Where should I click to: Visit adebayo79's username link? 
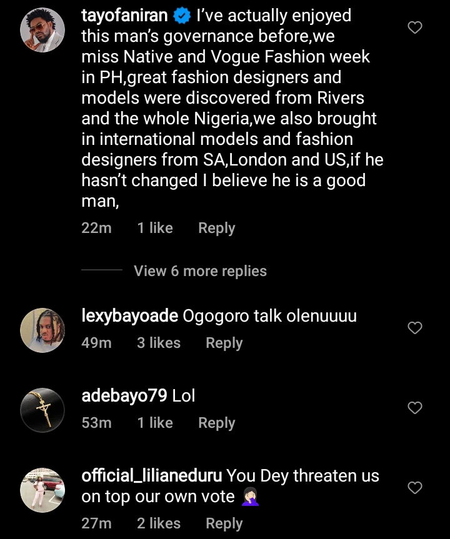click(x=124, y=396)
